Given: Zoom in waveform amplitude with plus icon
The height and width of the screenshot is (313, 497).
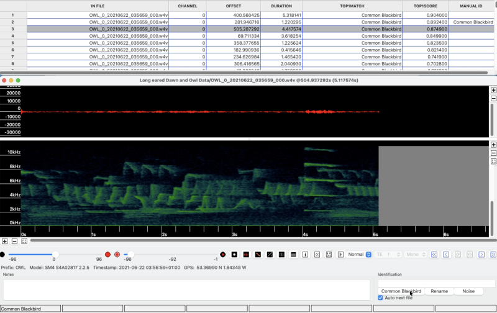Looking at the screenshot, I should (493, 90).
